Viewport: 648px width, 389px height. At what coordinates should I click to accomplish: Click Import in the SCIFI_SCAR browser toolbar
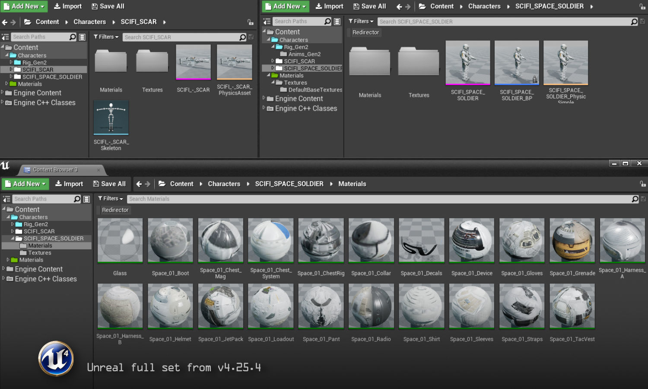[x=68, y=6]
